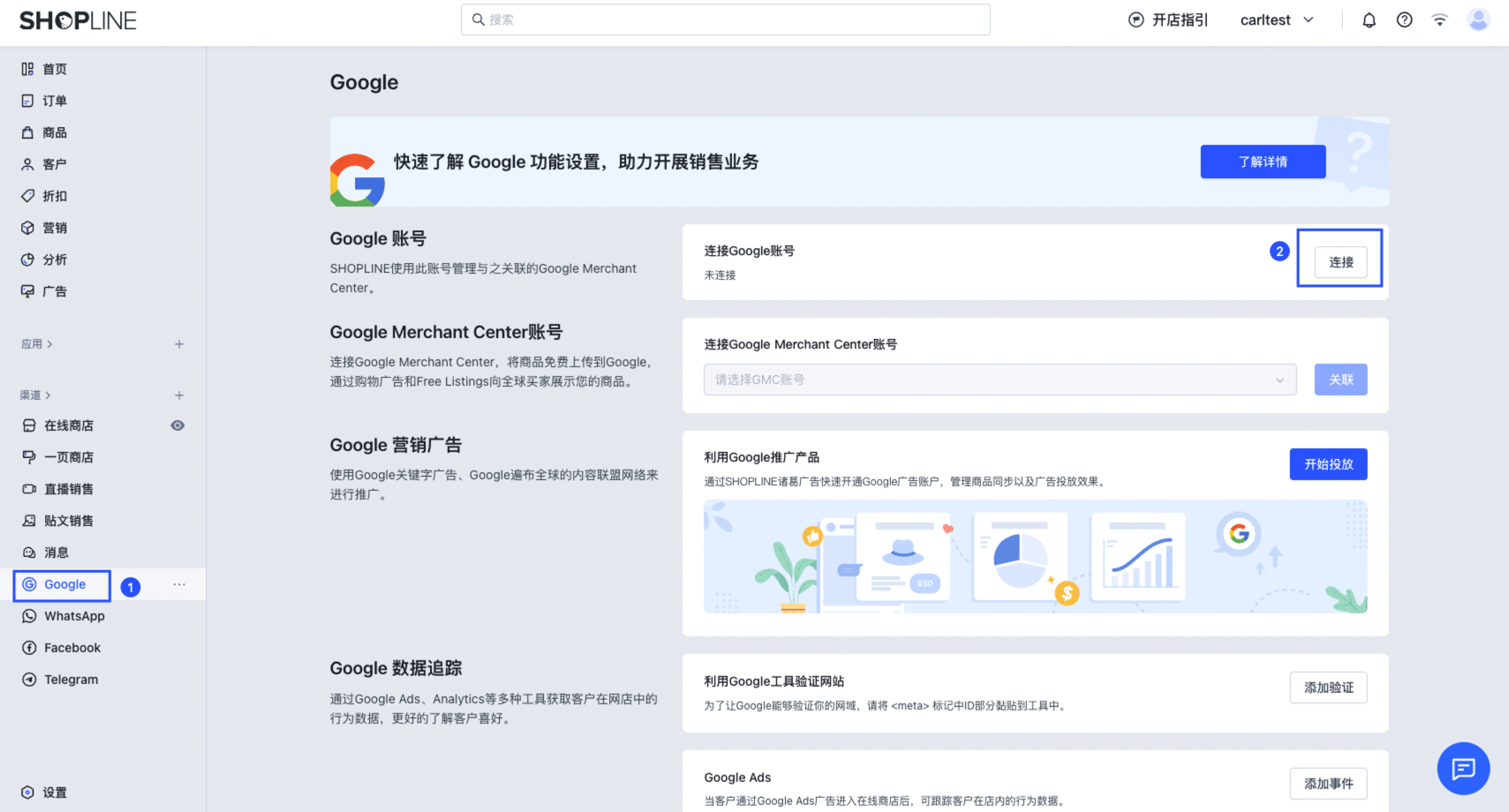
Task: Expand the 应用 apps section
Action: (37, 344)
